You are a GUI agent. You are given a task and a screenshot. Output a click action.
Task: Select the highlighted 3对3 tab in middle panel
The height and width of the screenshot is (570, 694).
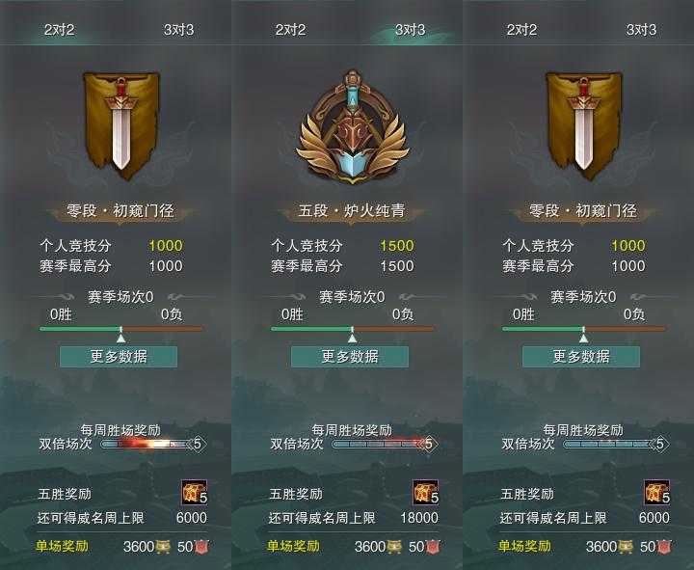[x=411, y=30]
